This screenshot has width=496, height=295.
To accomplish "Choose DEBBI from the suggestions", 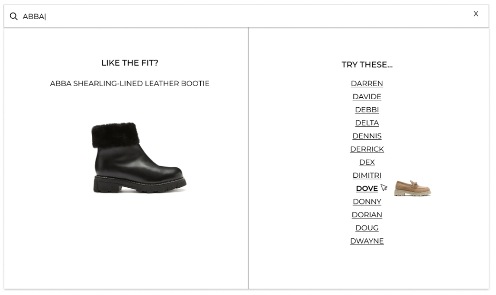I will click(367, 110).
